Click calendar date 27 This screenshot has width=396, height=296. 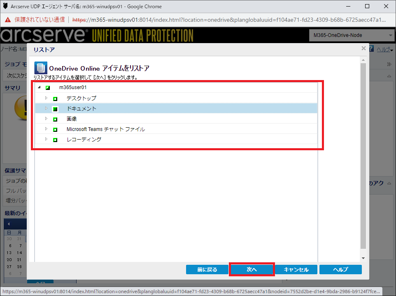click(9, 266)
